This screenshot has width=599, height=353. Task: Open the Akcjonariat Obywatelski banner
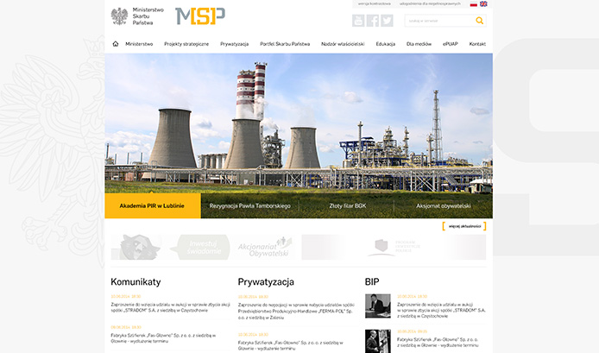point(263,247)
